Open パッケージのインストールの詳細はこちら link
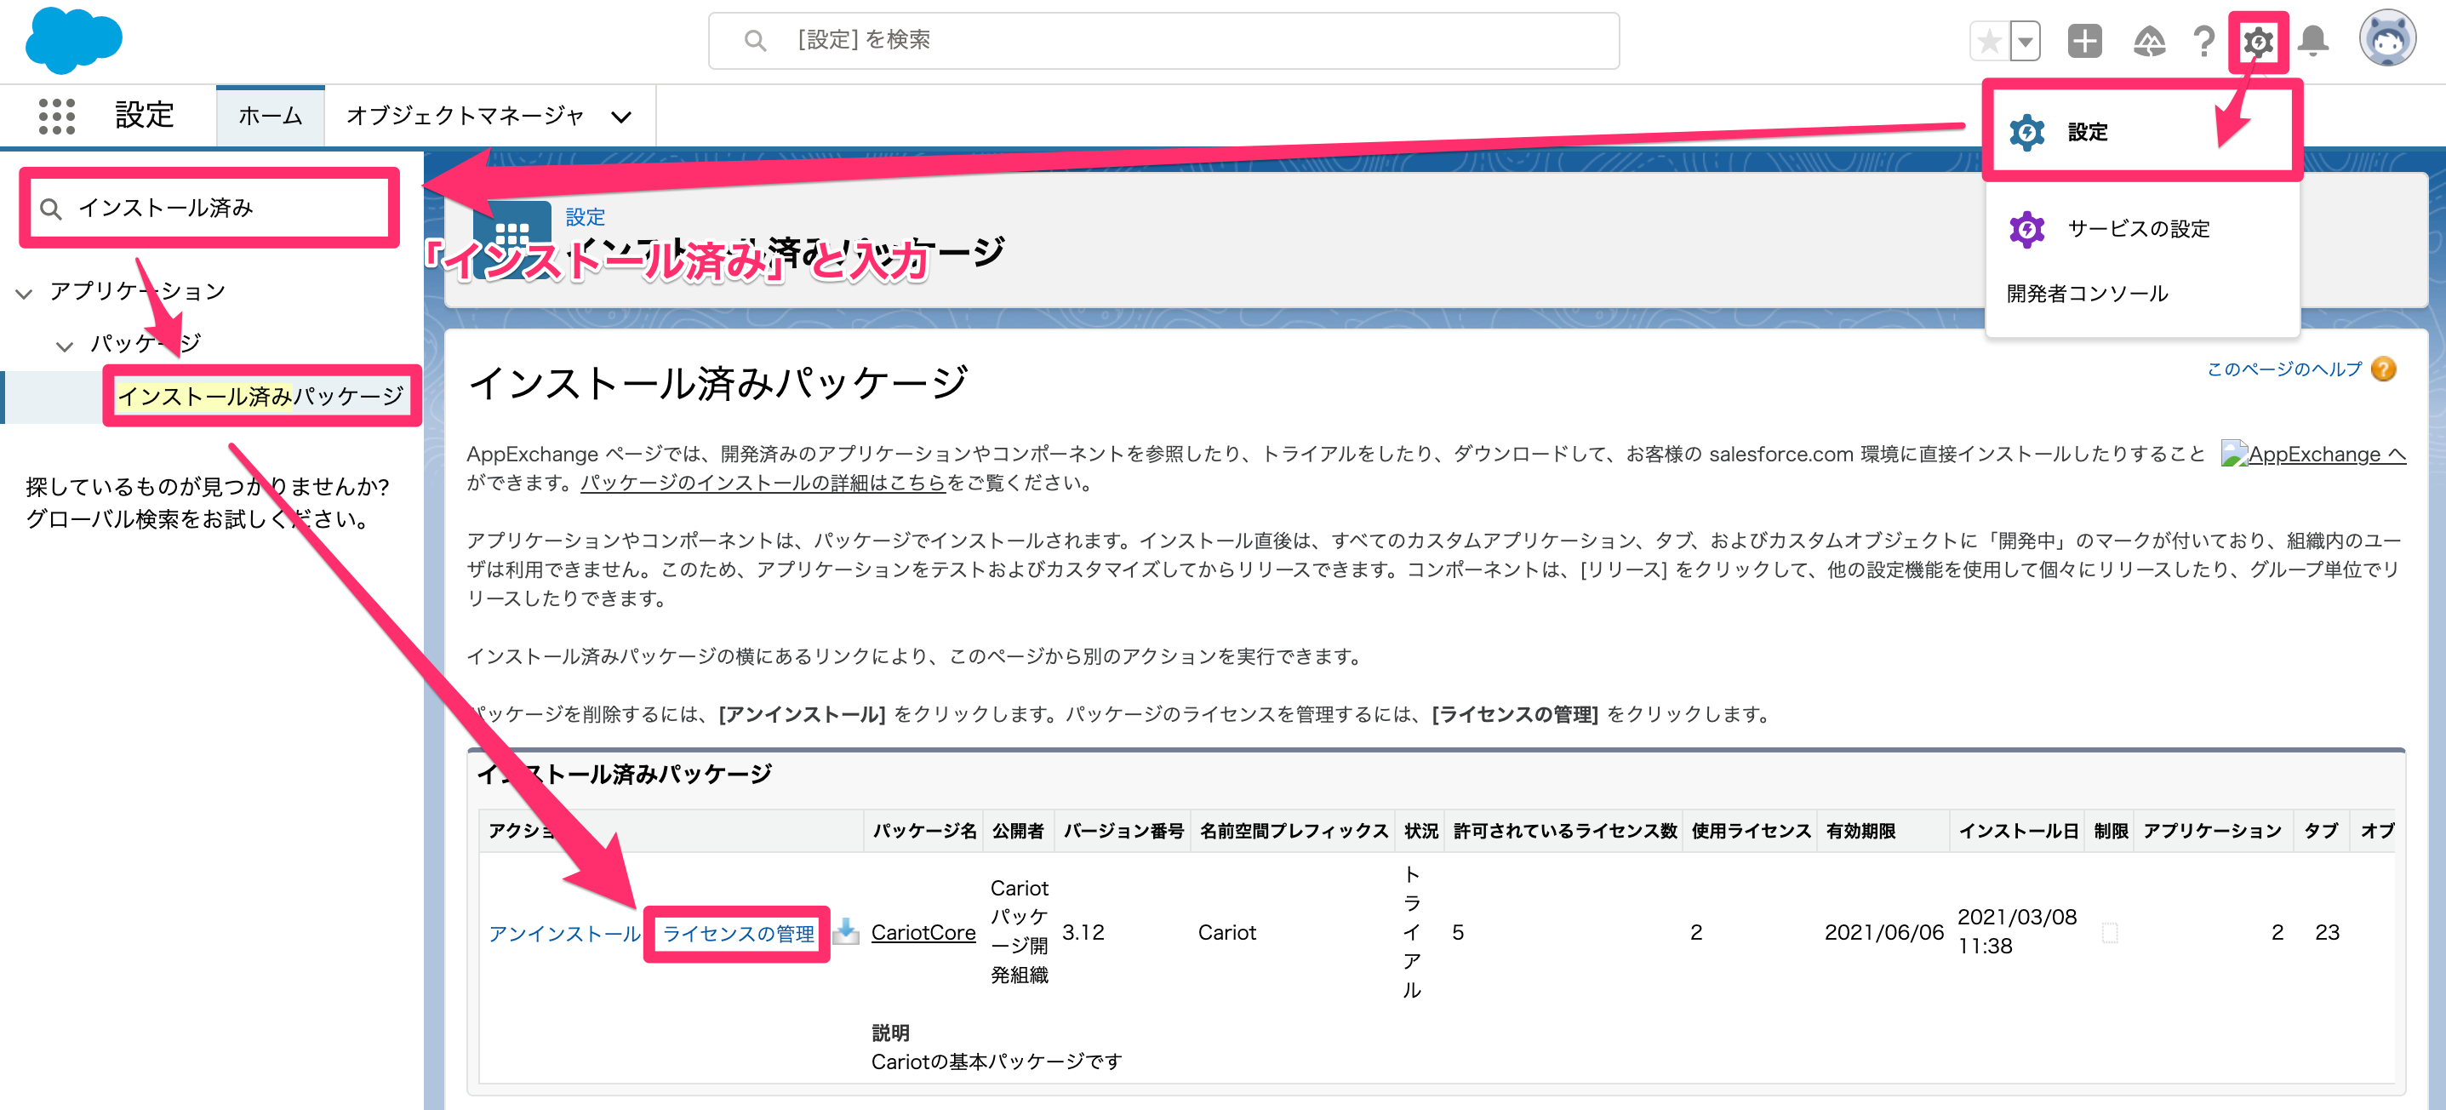This screenshot has width=2446, height=1110. [x=763, y=483]
